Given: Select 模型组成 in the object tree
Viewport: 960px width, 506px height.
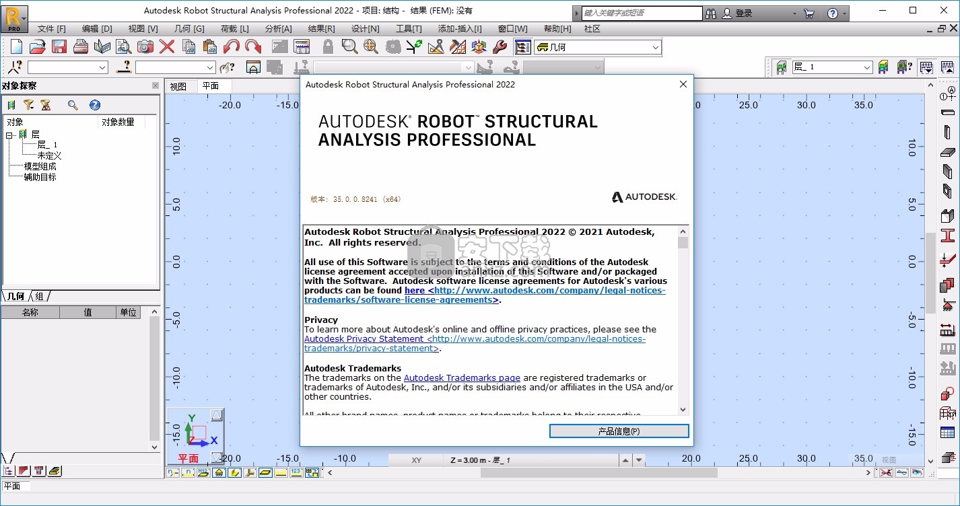Looking at the screenshot, I should 40,166.
